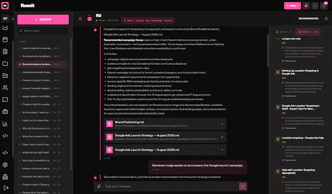The width and height of the screenshot is (332, 194).
Task: View source for Google Ads Location Targeting 2024
Action: pyautogui.click(x=289, y=128)
